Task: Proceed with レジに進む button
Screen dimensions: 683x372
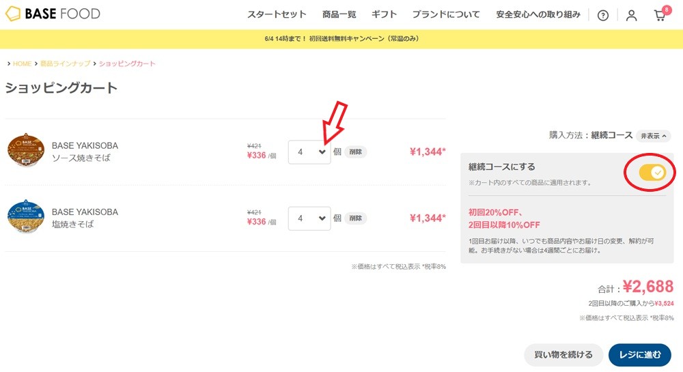Action: [639, 355]
